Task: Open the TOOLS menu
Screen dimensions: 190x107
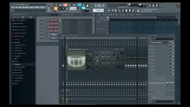Action: tap(42, 7)
